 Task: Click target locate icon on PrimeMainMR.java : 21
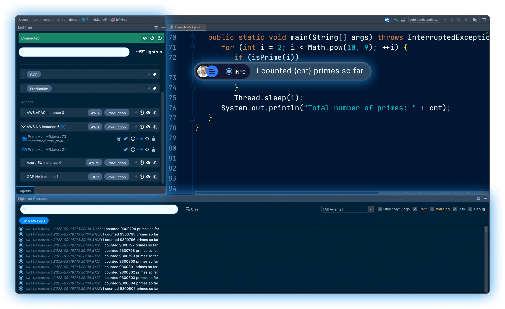click(x=147, y=150)
